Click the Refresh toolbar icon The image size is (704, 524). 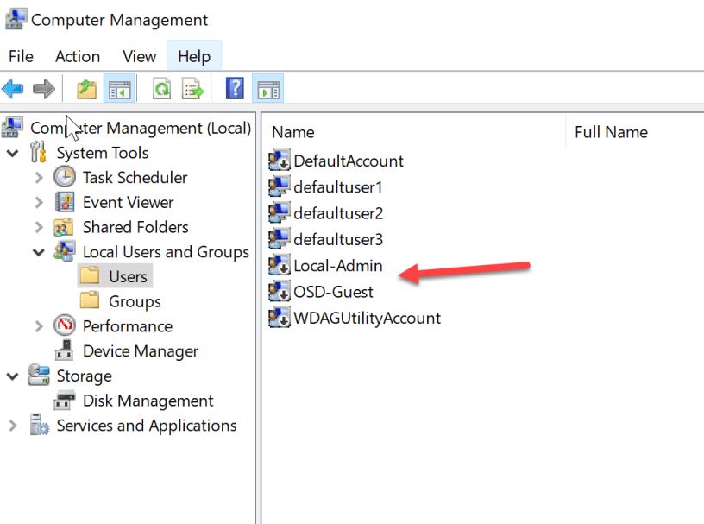(x=161, y=88)
